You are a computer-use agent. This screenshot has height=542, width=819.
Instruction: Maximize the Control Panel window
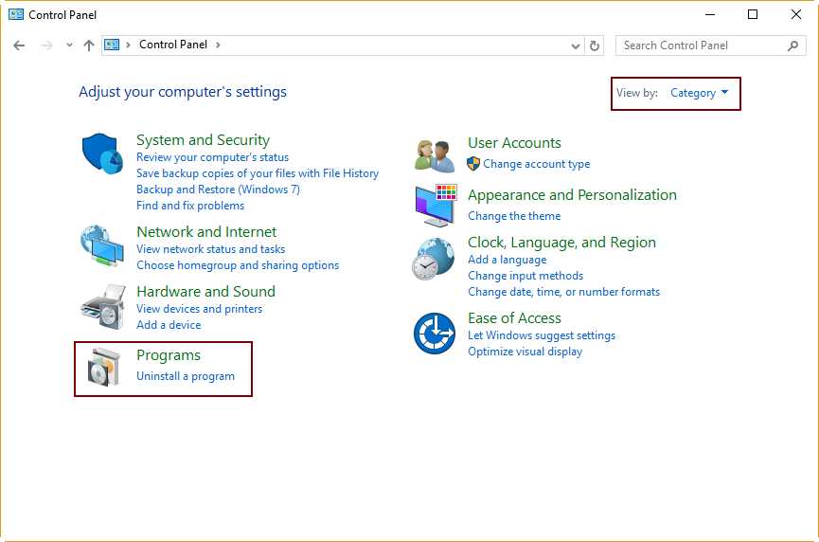tap(753, 14)
